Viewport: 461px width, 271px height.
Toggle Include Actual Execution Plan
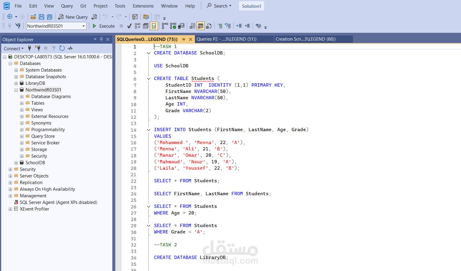[x=165, y=26]
